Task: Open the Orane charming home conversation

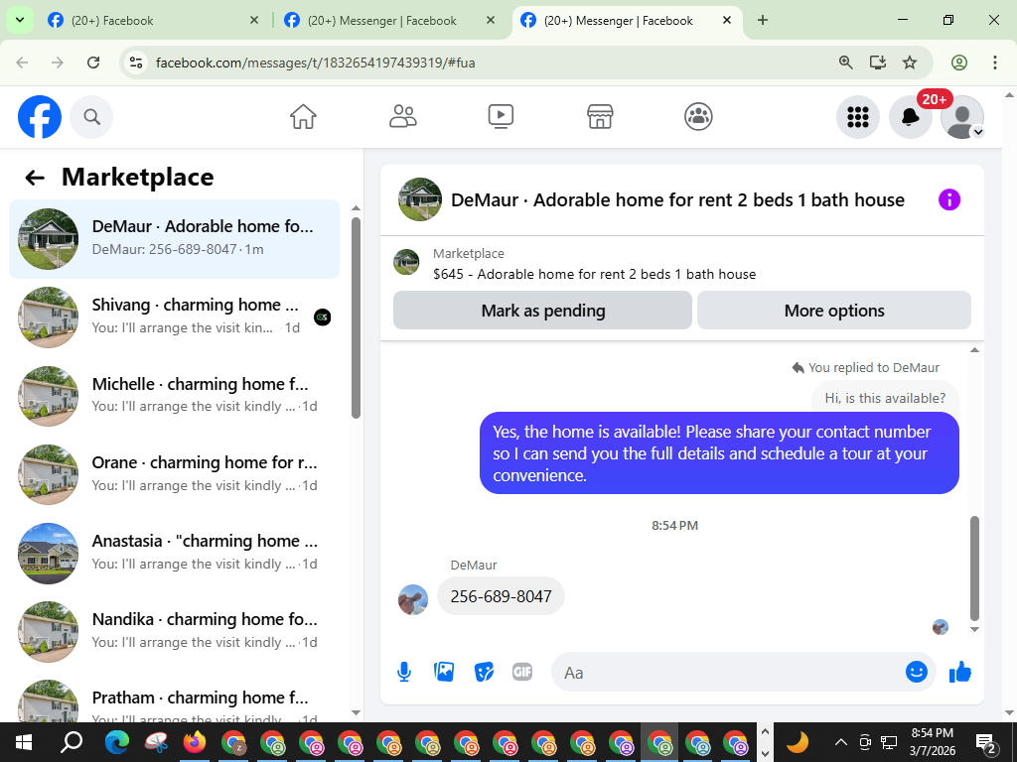Action: (174, 473)
